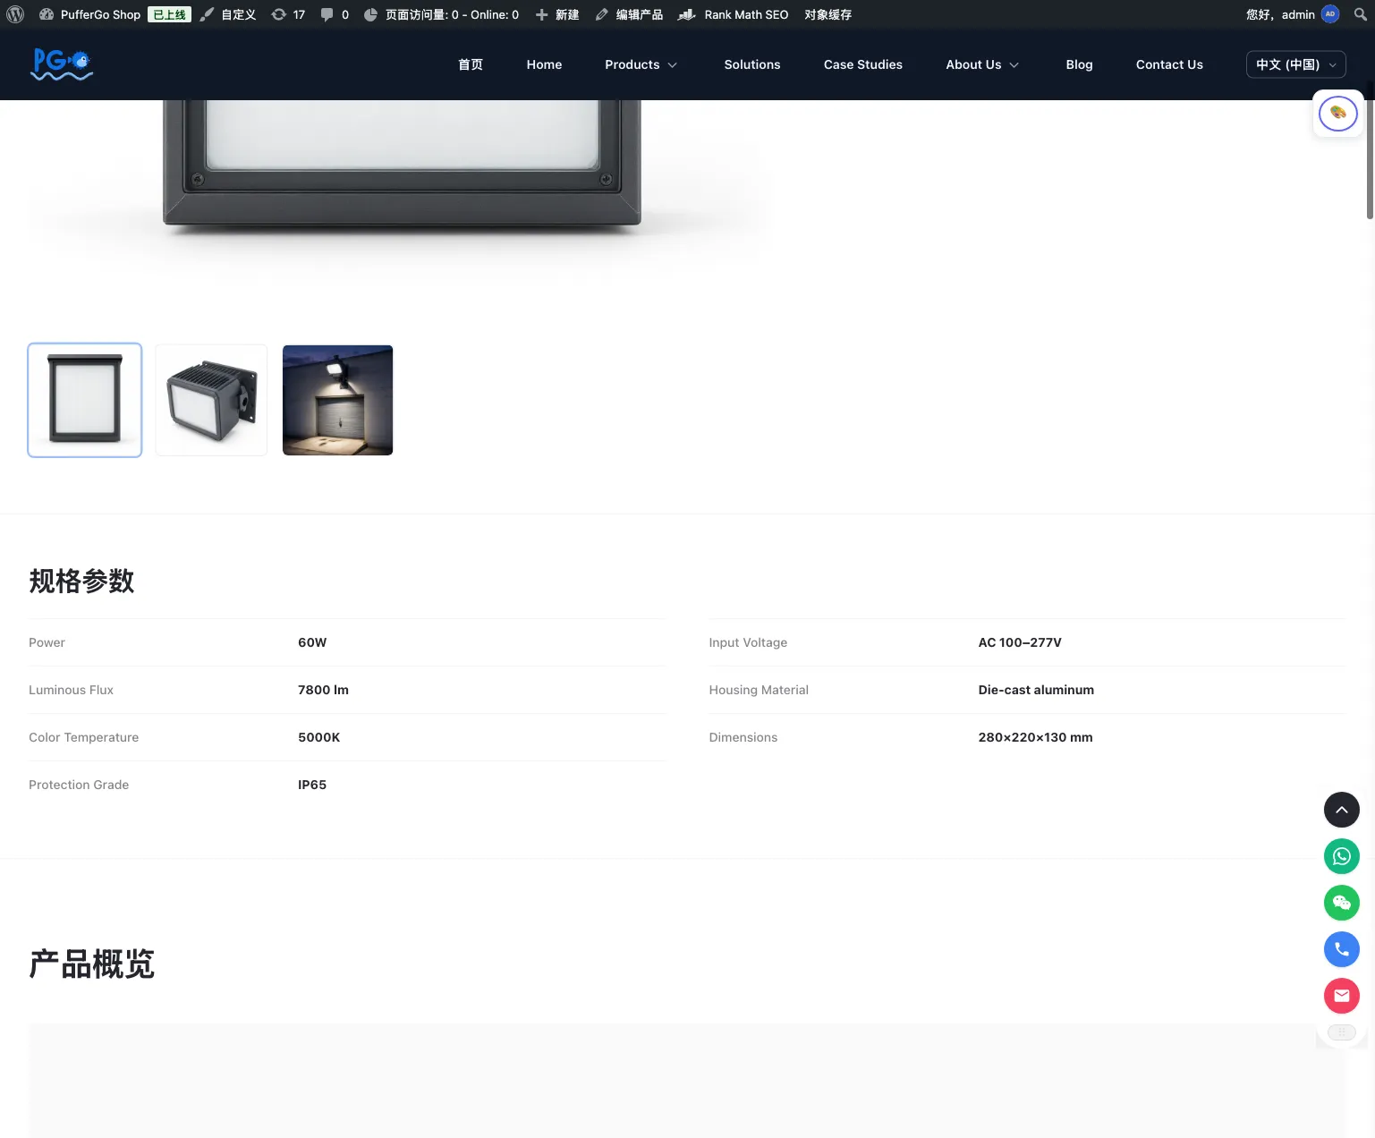Click the 7800 lm luminous flux value
This screenshot has height=1138, width=1375.
323,690
